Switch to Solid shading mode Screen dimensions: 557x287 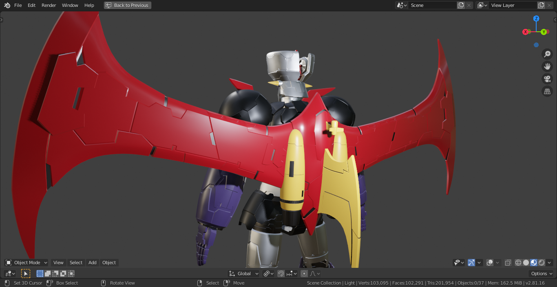click(x=526, y=263)
